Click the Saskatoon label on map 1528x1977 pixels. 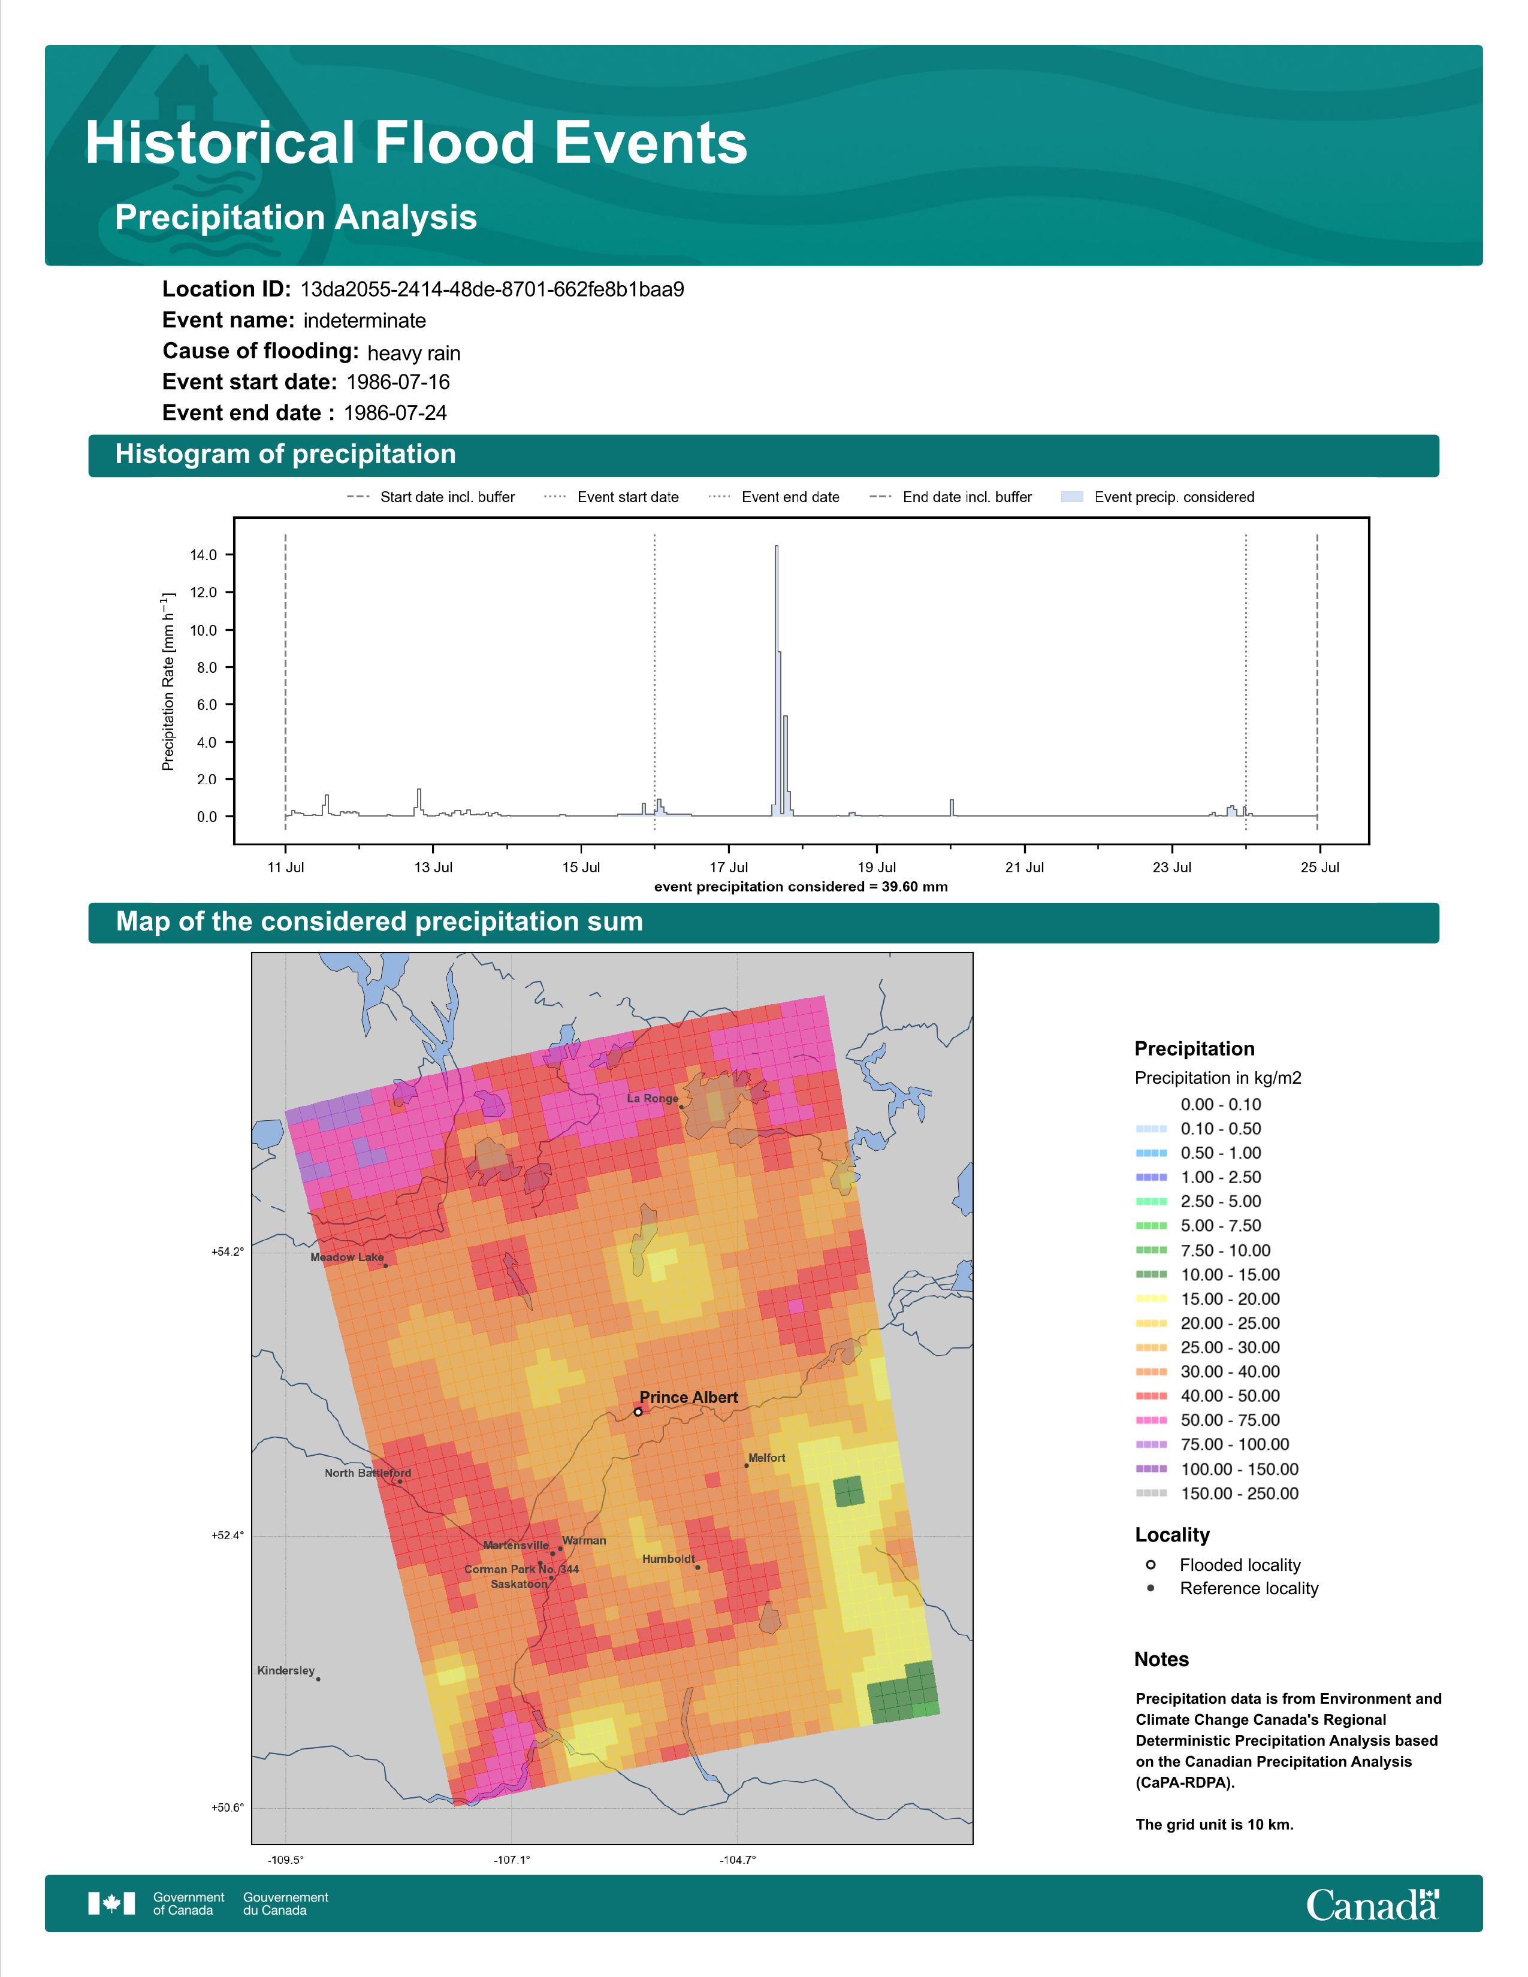coord(520,1584)
